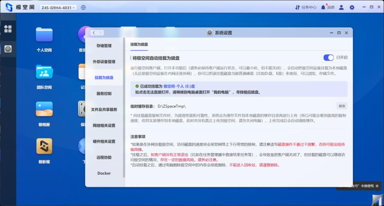Maximize the 系统设置 window
Viewport: 384px width, 206px height.
[339, 33]
